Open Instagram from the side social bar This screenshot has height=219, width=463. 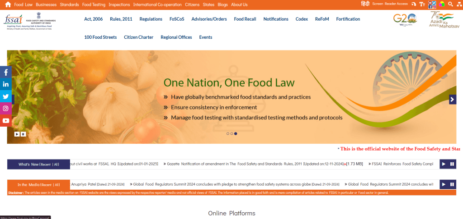pyautogui.click(x=5, y=108)
